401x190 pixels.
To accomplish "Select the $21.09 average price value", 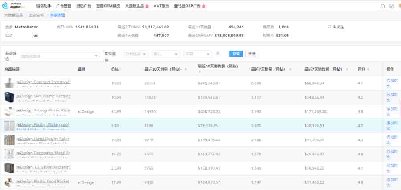I will 282,36.
